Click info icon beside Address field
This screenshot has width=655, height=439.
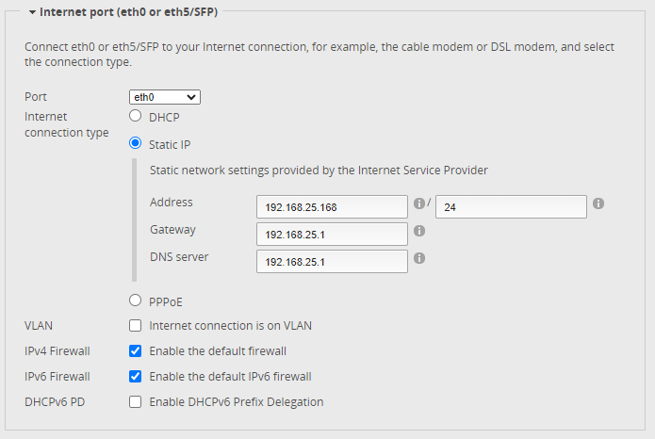click(419, 203)
